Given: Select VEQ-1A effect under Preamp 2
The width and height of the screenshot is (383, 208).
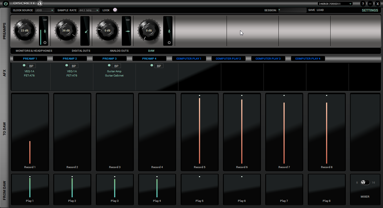Looking at the screenshot, I should pyautogui.click(x=72, y=71).
